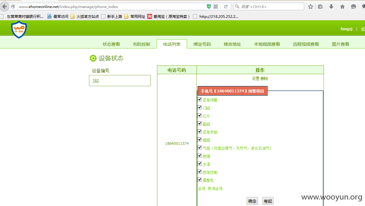The image size is (365, 206).
Task: Click the 删除 link
Action: (x=264, y=78)
